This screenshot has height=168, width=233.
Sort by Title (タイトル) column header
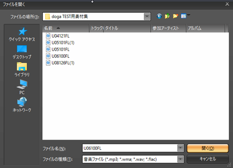127,28
